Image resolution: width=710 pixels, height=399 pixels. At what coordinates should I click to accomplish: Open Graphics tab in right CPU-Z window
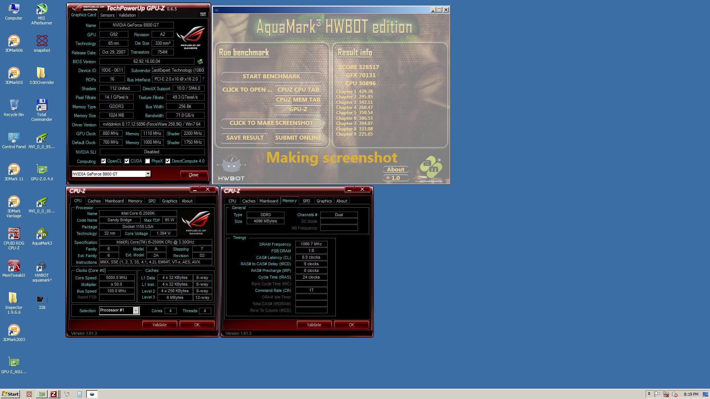point(324,201)
